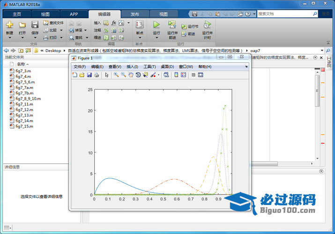This screenshot has height=234, width=335.
Task: Click the search documentation (搜索文档) field
Action: click(285, 14)
